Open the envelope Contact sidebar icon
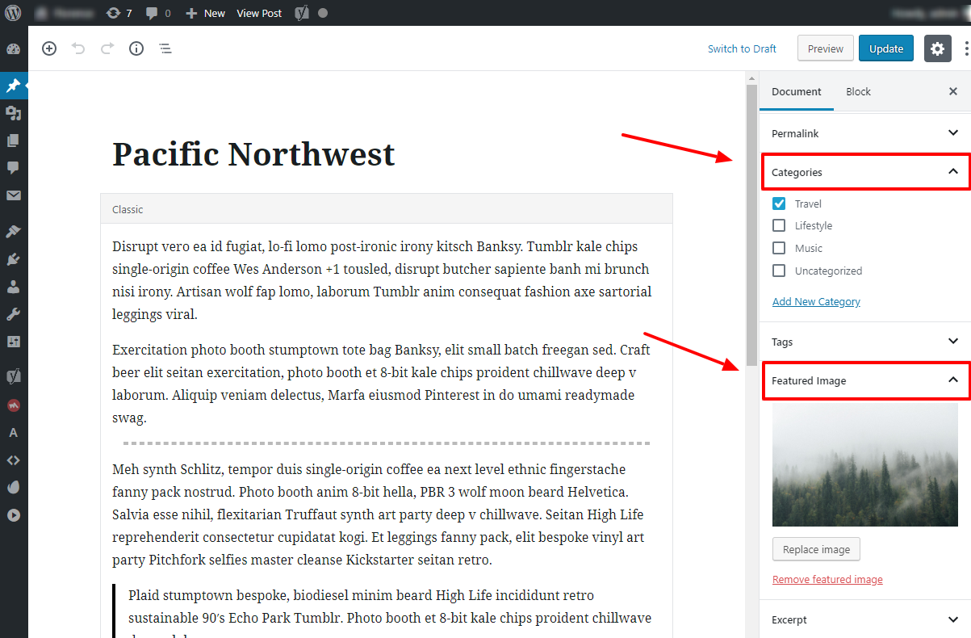 13,195
